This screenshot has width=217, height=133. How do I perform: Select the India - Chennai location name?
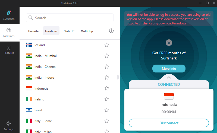45,67
